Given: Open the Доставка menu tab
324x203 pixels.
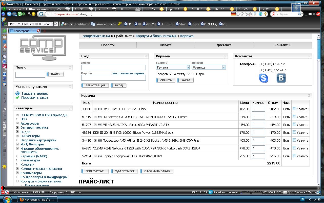Looking at the screenshot, I should click(224, 45).
